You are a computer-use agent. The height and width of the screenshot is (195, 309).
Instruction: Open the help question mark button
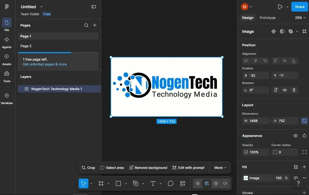click(298, 183)
